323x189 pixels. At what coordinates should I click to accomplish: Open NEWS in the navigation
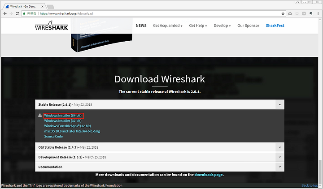tap(141, 26)
